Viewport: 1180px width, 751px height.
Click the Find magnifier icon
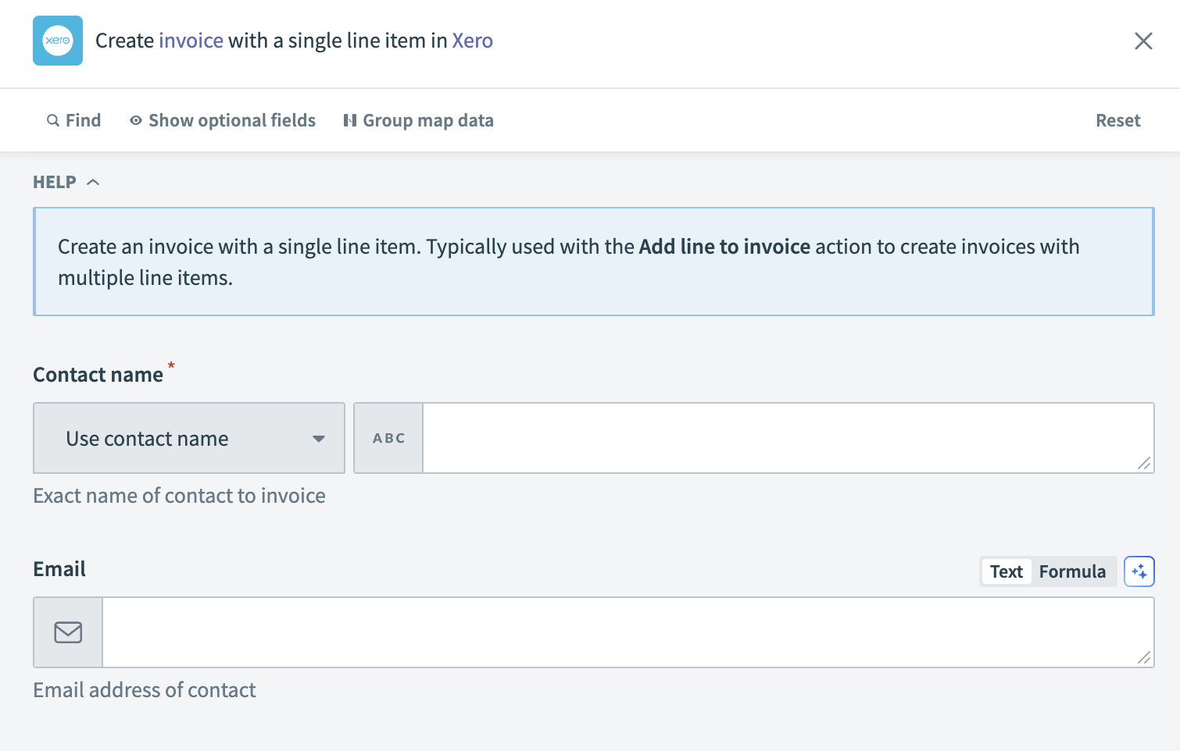[x=52, y=120]
